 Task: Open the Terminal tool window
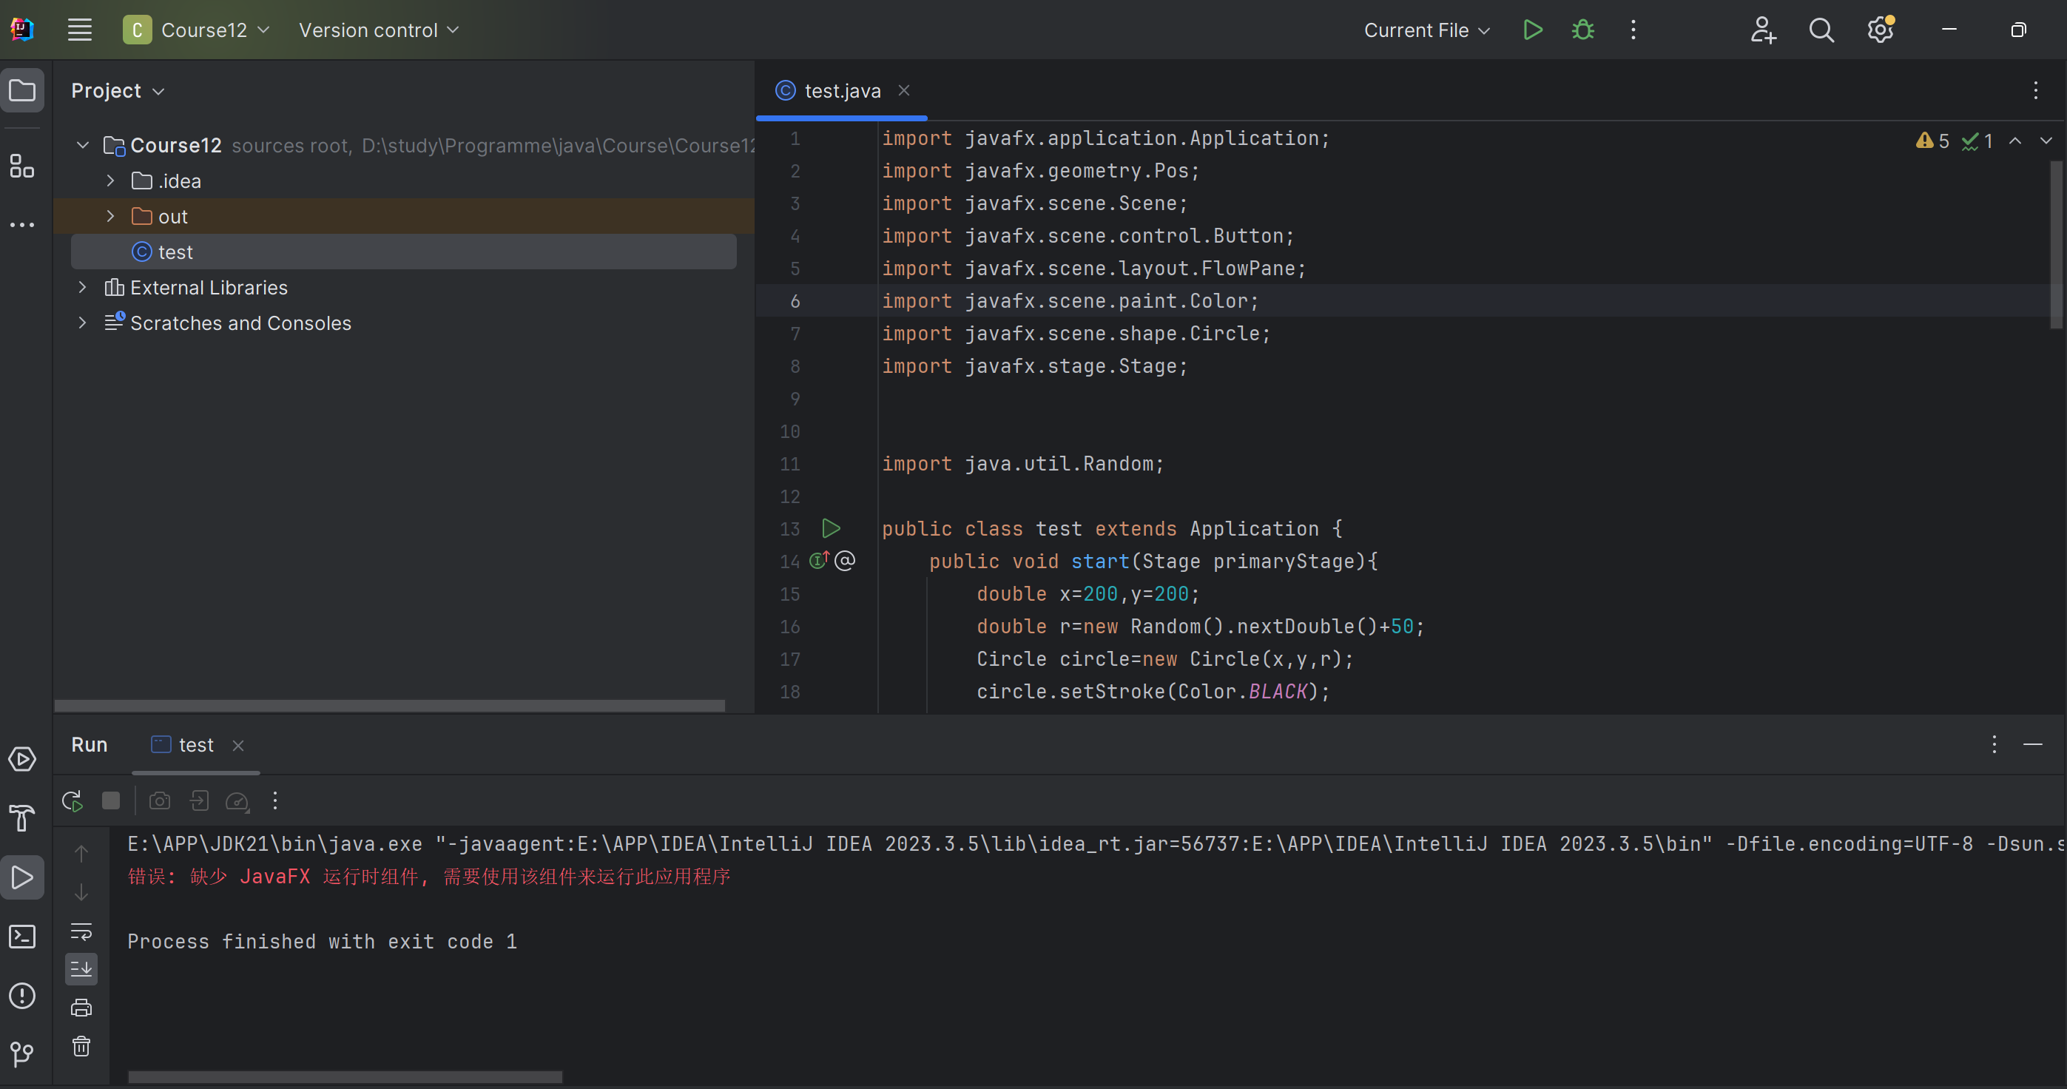(22, 937)
